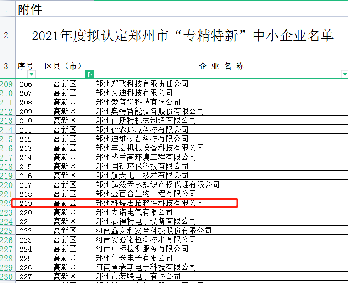Click cell 郑州德森环境科技有限公司
This screenshot has width=348, height=283.
pos(221,130)
